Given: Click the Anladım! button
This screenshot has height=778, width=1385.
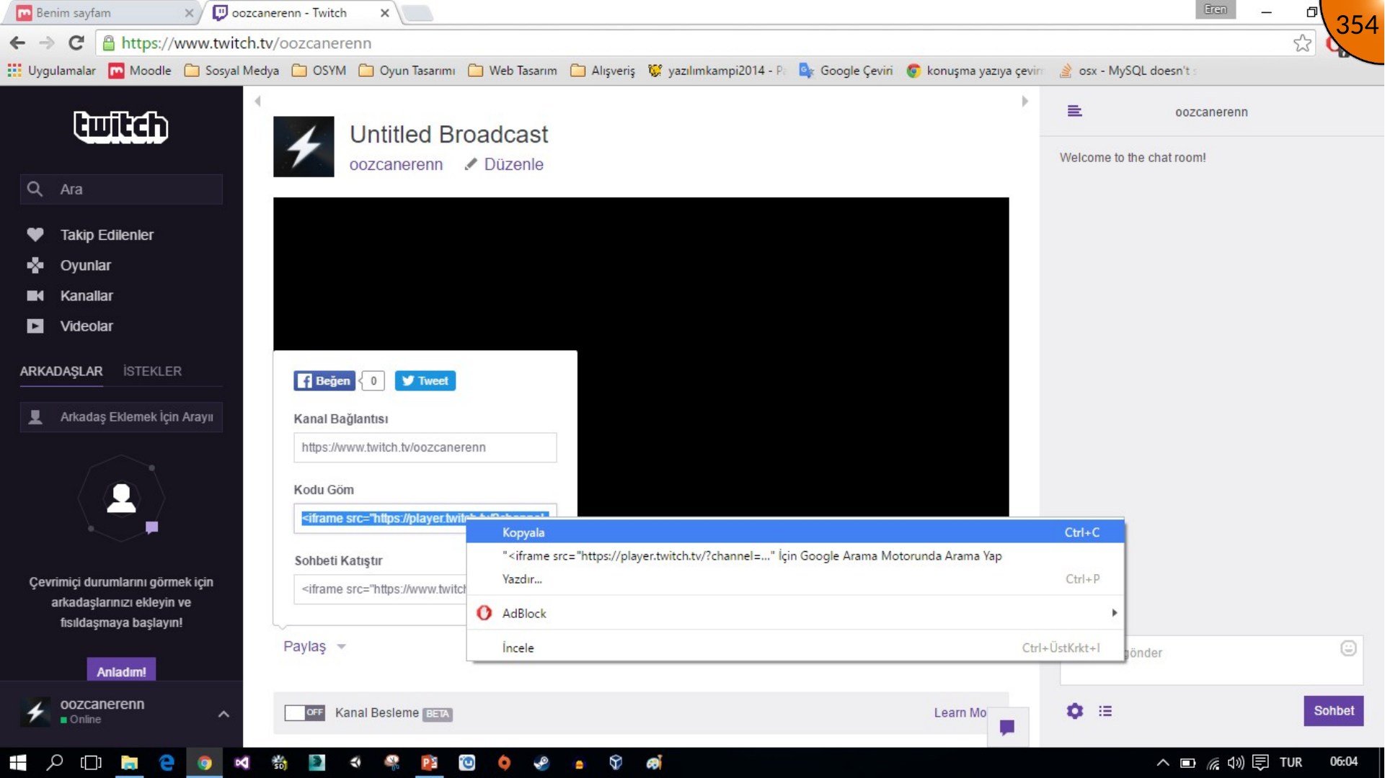Looking at the screenshot, I should tap(121, 671).
